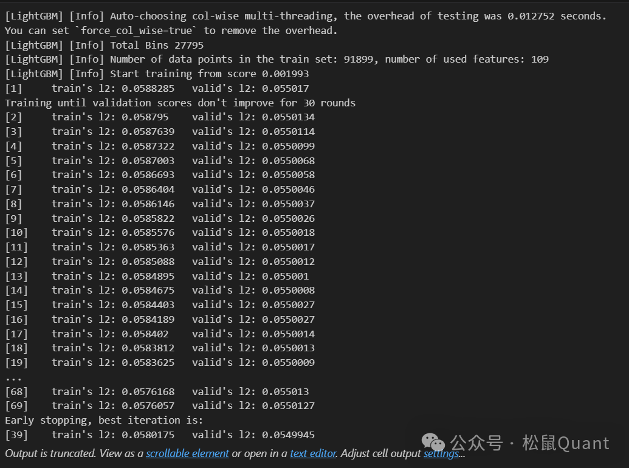Click the best iteration [39] result line
This screenshot has height=468, width=629.
click(x=160, y=435)
